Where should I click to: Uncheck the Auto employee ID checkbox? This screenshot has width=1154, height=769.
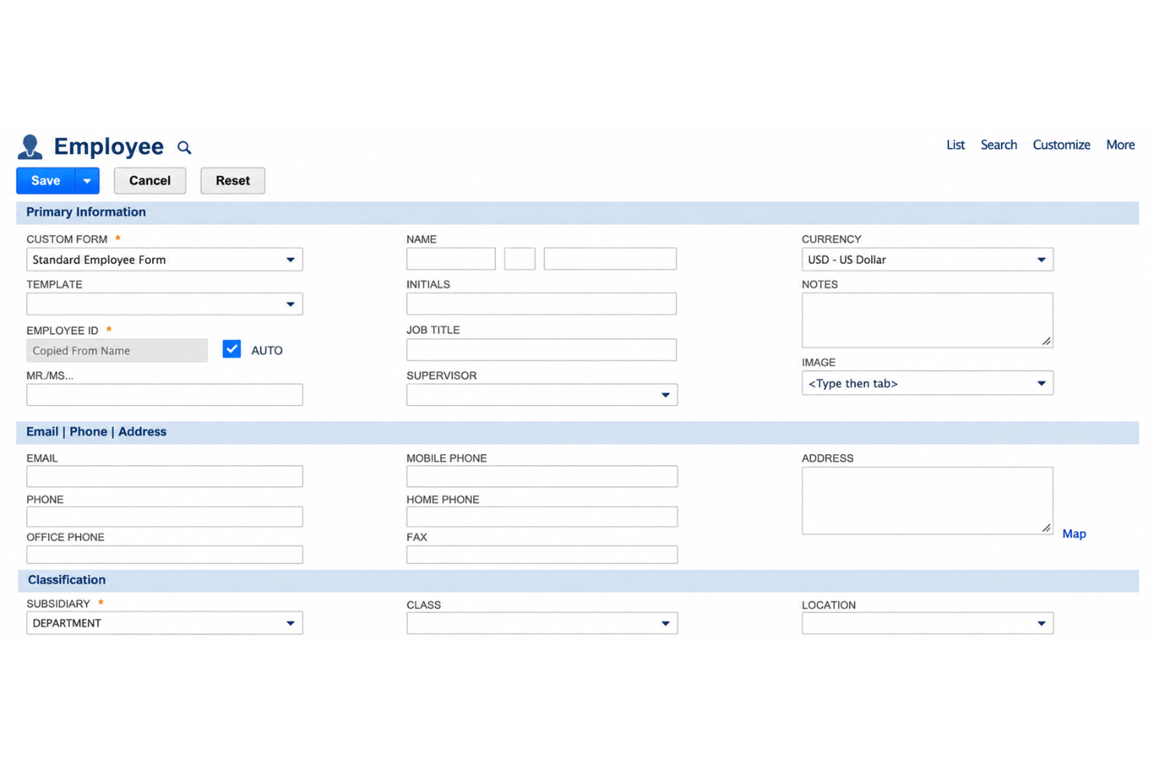coord(232,349)
